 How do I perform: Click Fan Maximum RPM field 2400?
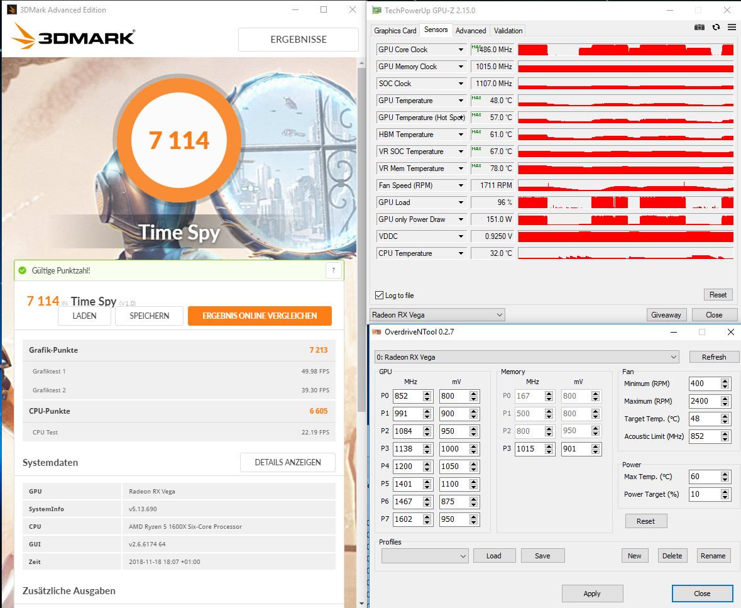pos(705,401)
